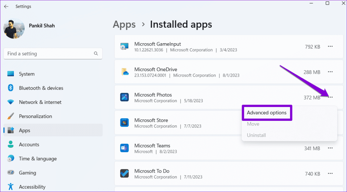Select the Apps sidebar item

click(x=53, y=130)
